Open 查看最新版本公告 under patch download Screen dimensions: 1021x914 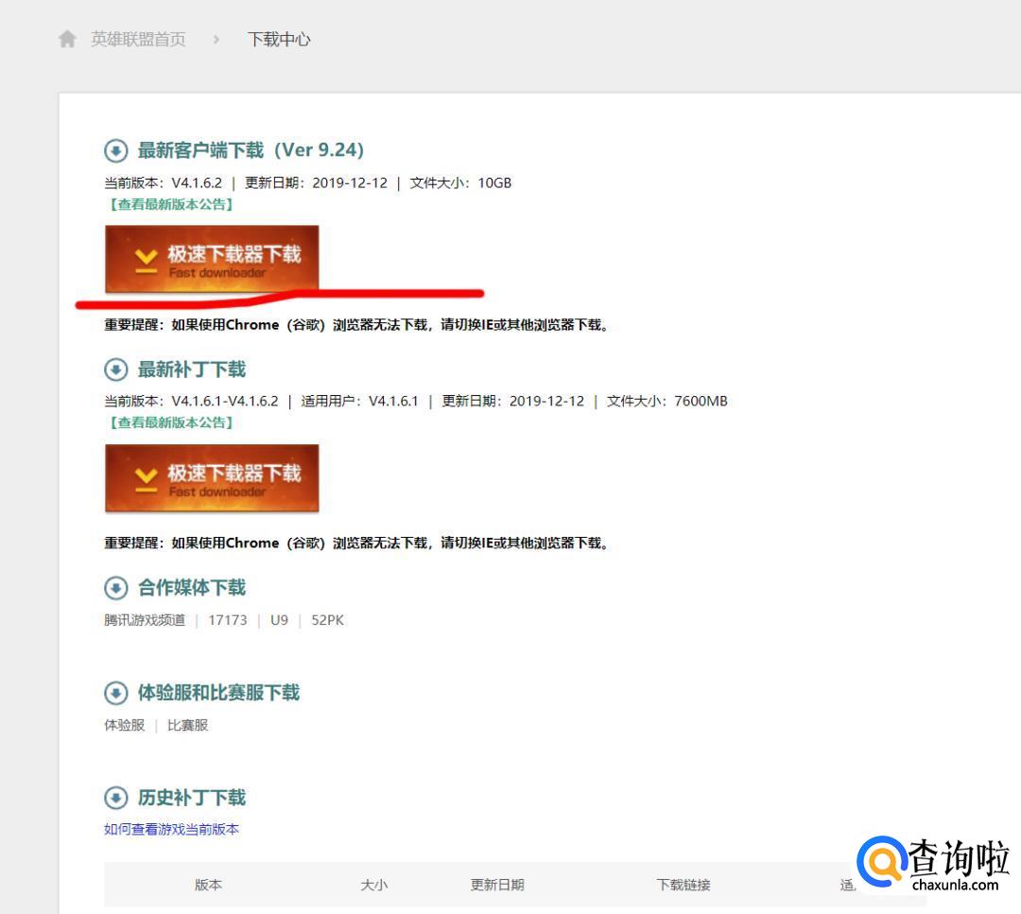pos(170,423)
